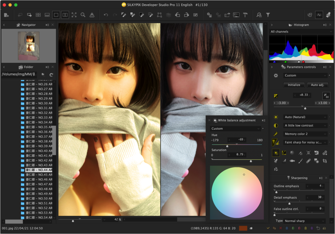Open the tone curve tool icon
The width and height of the screenshot is (335, 234).
284,153
